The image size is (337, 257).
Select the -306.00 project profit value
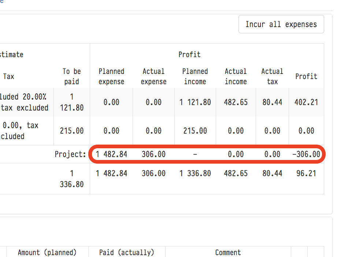point(306,154)
